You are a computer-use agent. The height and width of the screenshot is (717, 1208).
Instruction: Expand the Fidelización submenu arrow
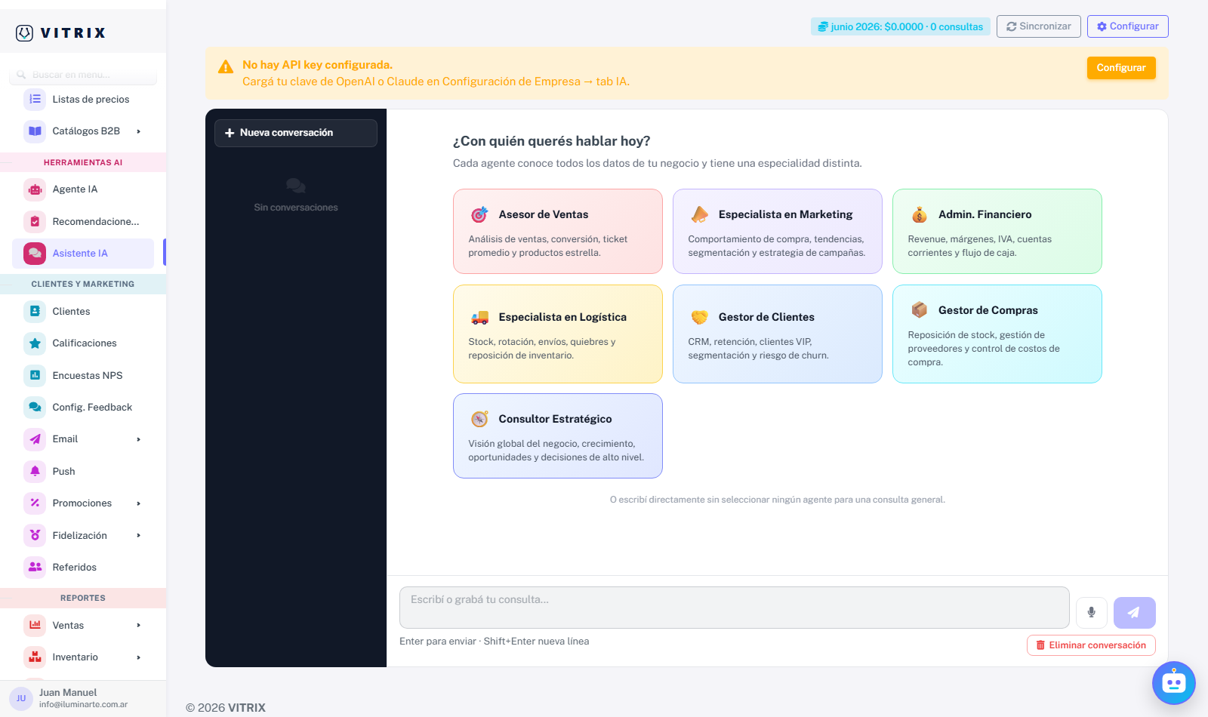(x=139, y=535)
